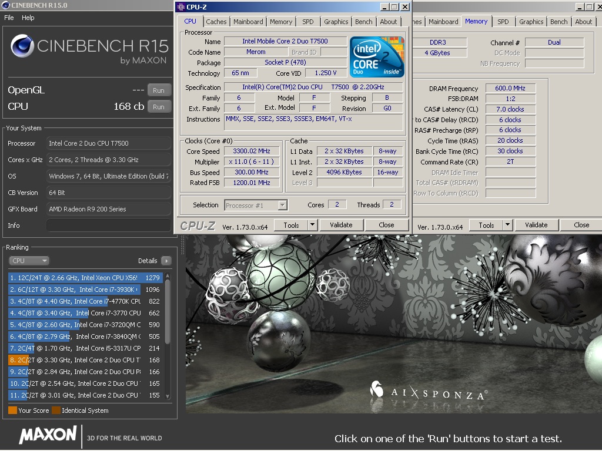Image resolution: width=602 pixels, height=451 pixels.
Task: Open Bench tab in rear CPU-Z window
Action: click(x=558, y=22)
